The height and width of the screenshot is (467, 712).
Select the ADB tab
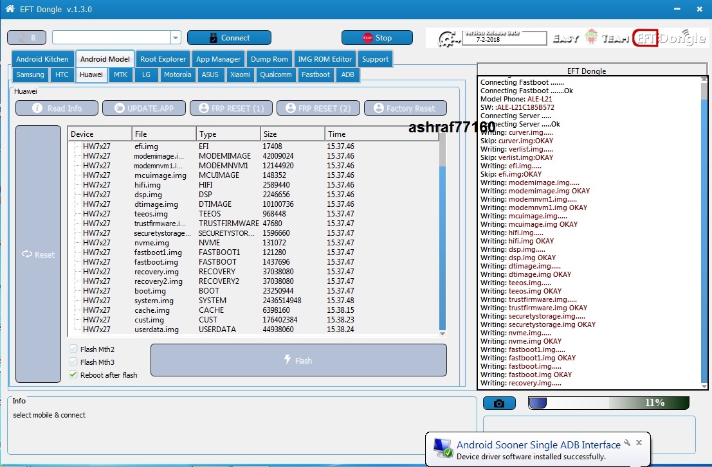pyautogui.click(x=347, y=75)
